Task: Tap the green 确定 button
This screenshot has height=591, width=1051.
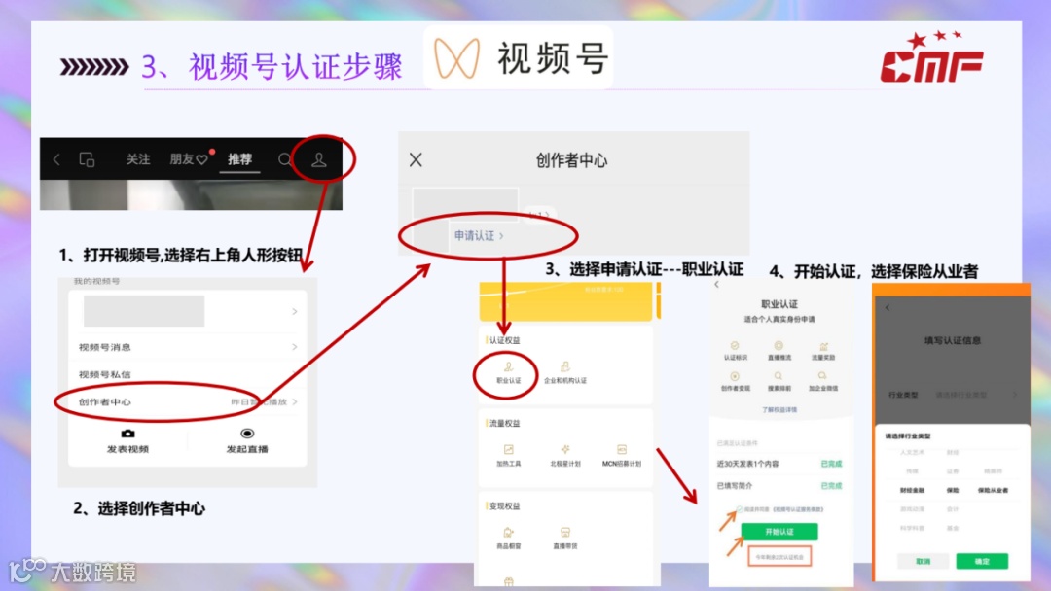Action: [982, 561]
